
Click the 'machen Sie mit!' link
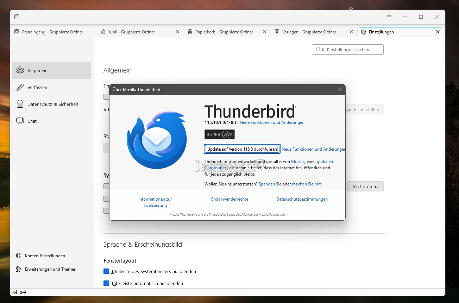point(307,184)
